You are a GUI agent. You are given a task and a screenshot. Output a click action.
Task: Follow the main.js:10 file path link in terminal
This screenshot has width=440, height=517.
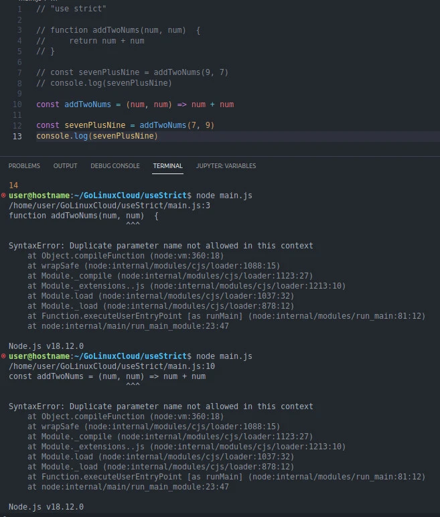point(112,366)
